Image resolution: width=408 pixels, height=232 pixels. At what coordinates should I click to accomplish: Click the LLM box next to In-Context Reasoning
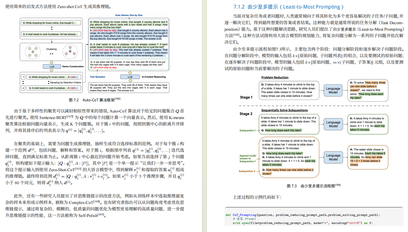(130, 77)
